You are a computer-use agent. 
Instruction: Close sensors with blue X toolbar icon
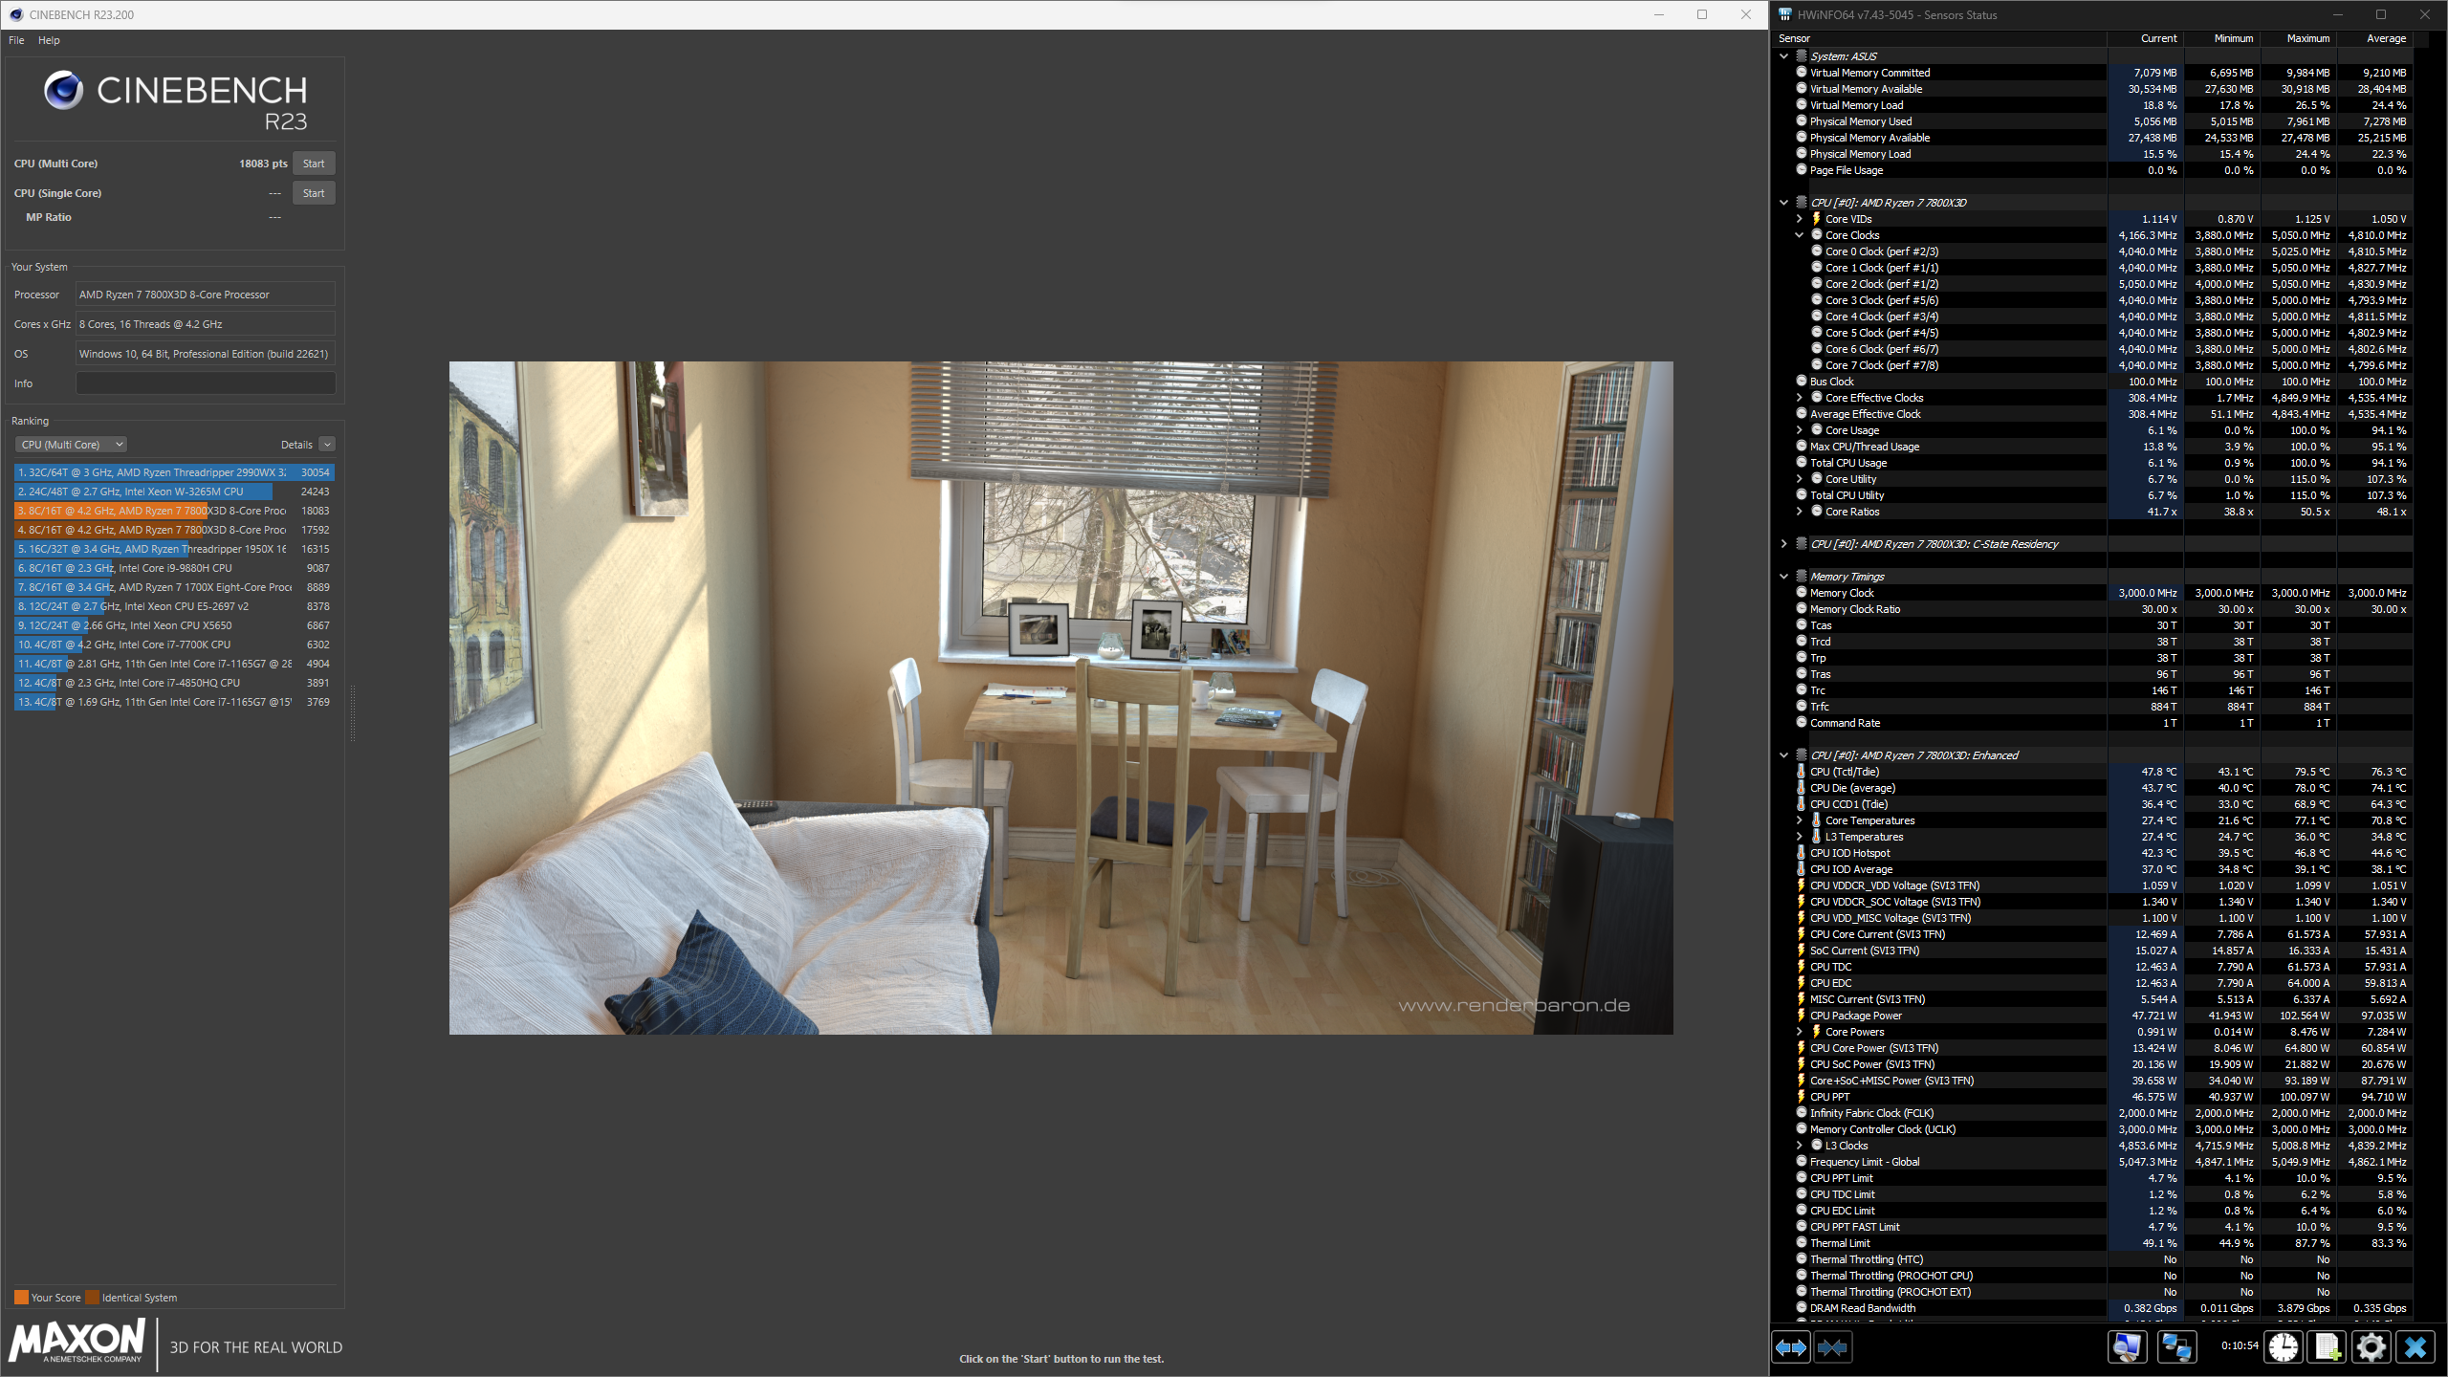coord(2416,1347)
